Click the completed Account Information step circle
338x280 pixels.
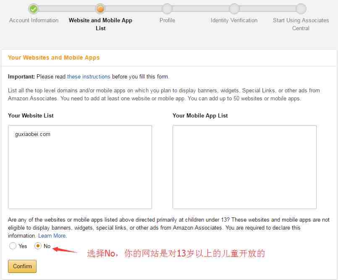[x=34, y=9]
